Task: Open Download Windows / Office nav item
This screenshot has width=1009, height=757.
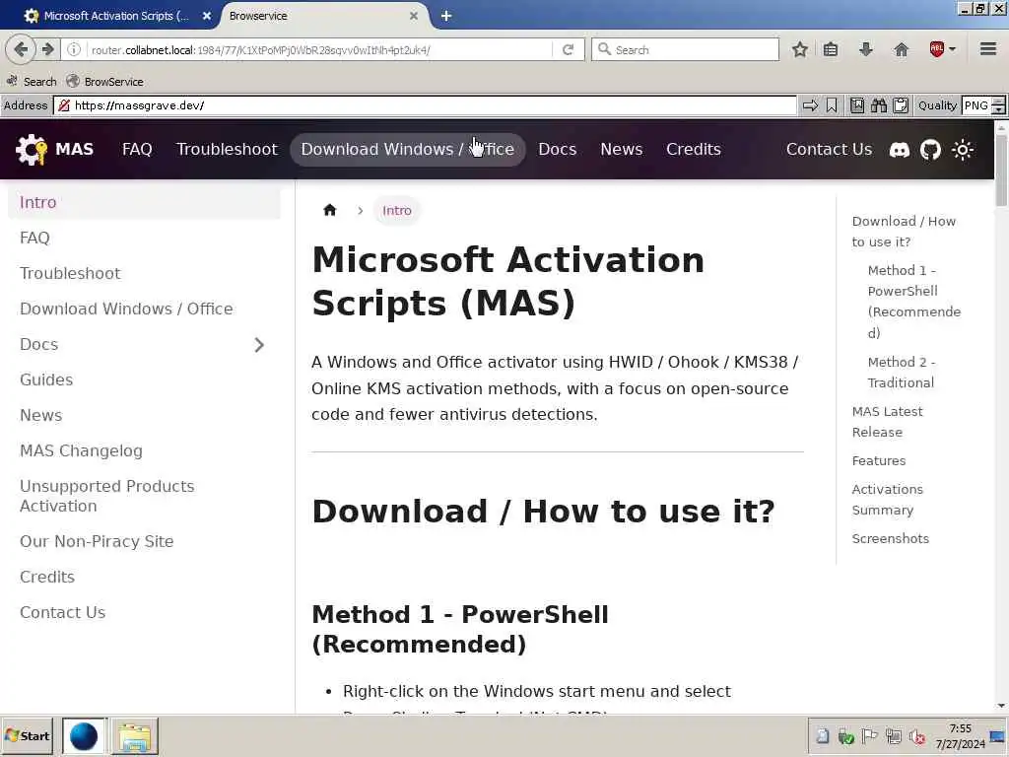Action: (407, 150)
